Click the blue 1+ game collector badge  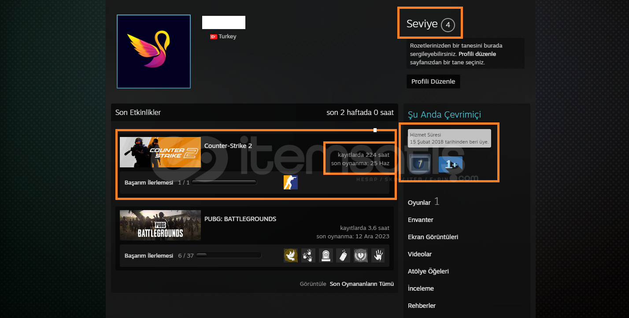(451, 164)
